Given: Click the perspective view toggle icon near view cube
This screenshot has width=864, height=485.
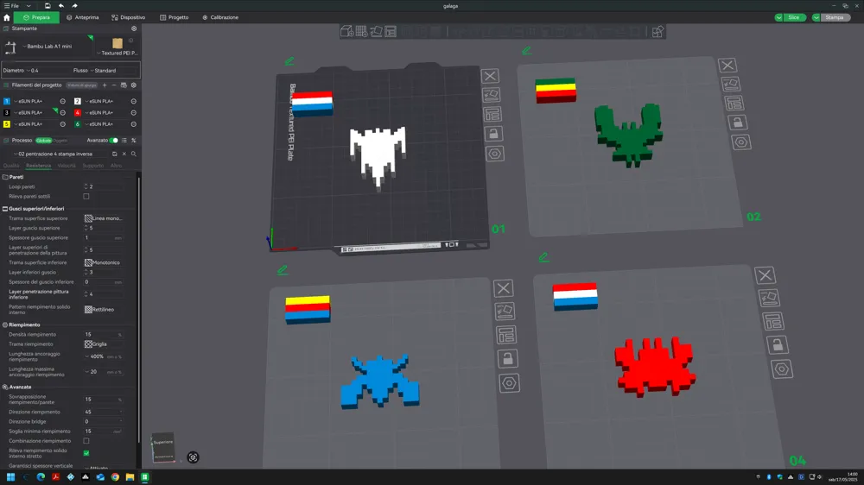Looking at the screenshot, I should 193,457.
